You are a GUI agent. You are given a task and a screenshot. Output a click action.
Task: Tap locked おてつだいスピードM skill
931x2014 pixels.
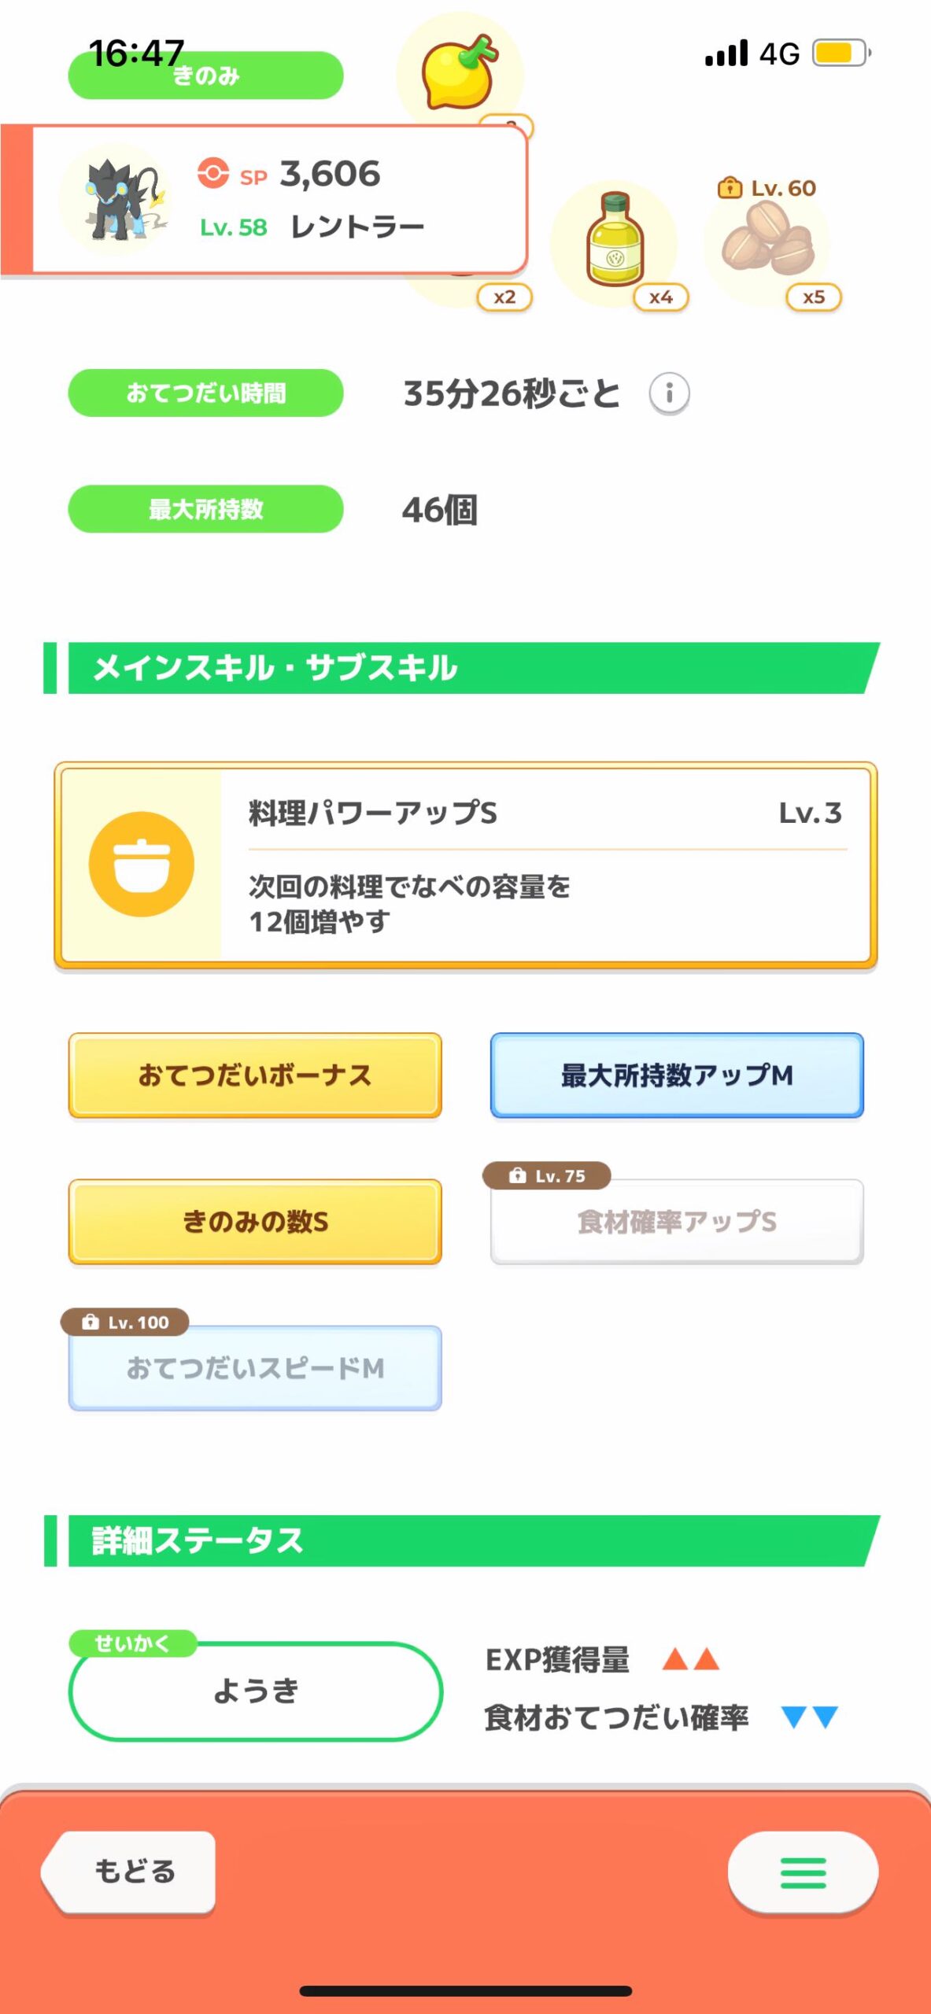(x=255, y=1368)
